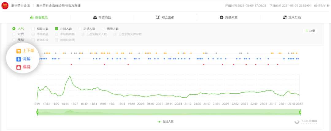The image size is (331, 131).
Task: Select the 涨粉 radio button
Action: click(x=14, y=39)
